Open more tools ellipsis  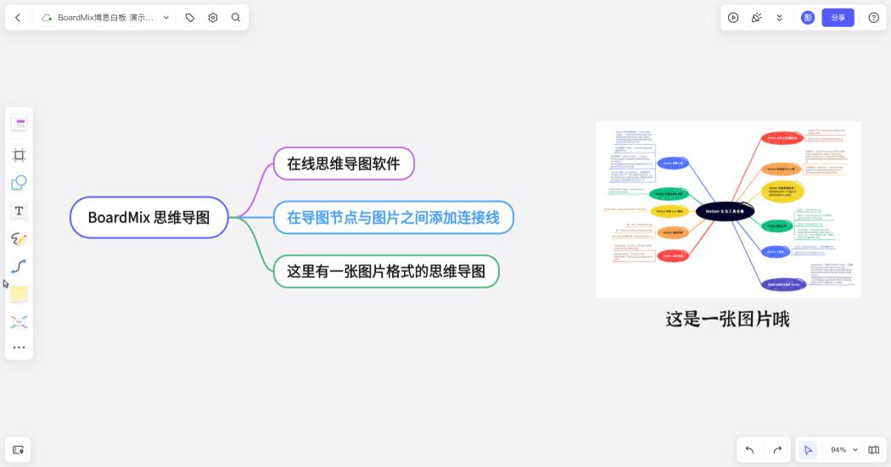(x=19, y=347)
